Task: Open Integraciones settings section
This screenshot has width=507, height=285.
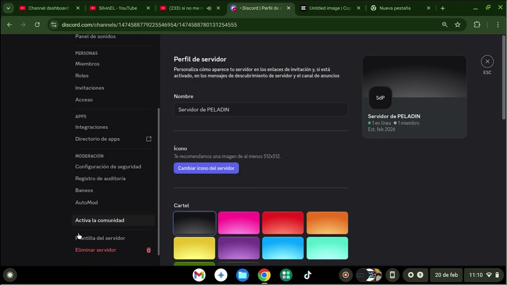Action: 91,127
